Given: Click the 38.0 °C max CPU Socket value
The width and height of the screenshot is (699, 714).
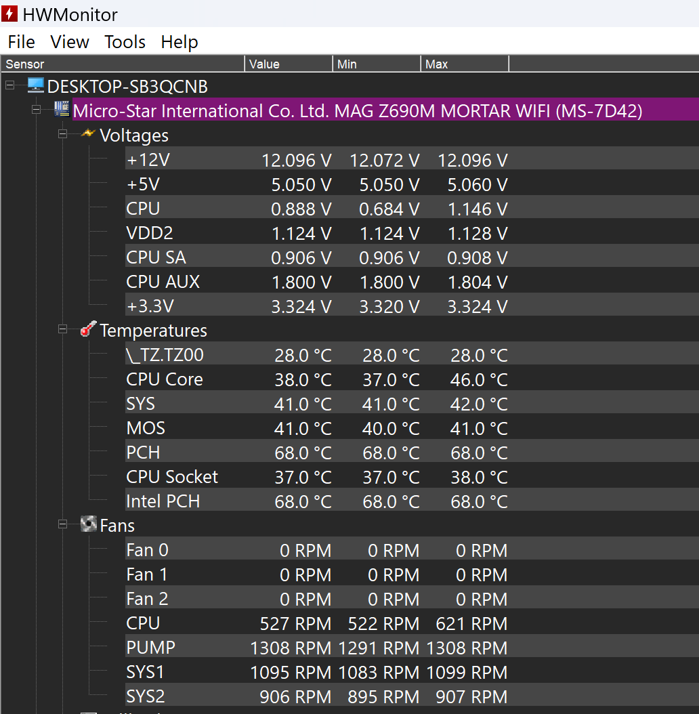Looking at the screenshot, I should click(479, 477).
